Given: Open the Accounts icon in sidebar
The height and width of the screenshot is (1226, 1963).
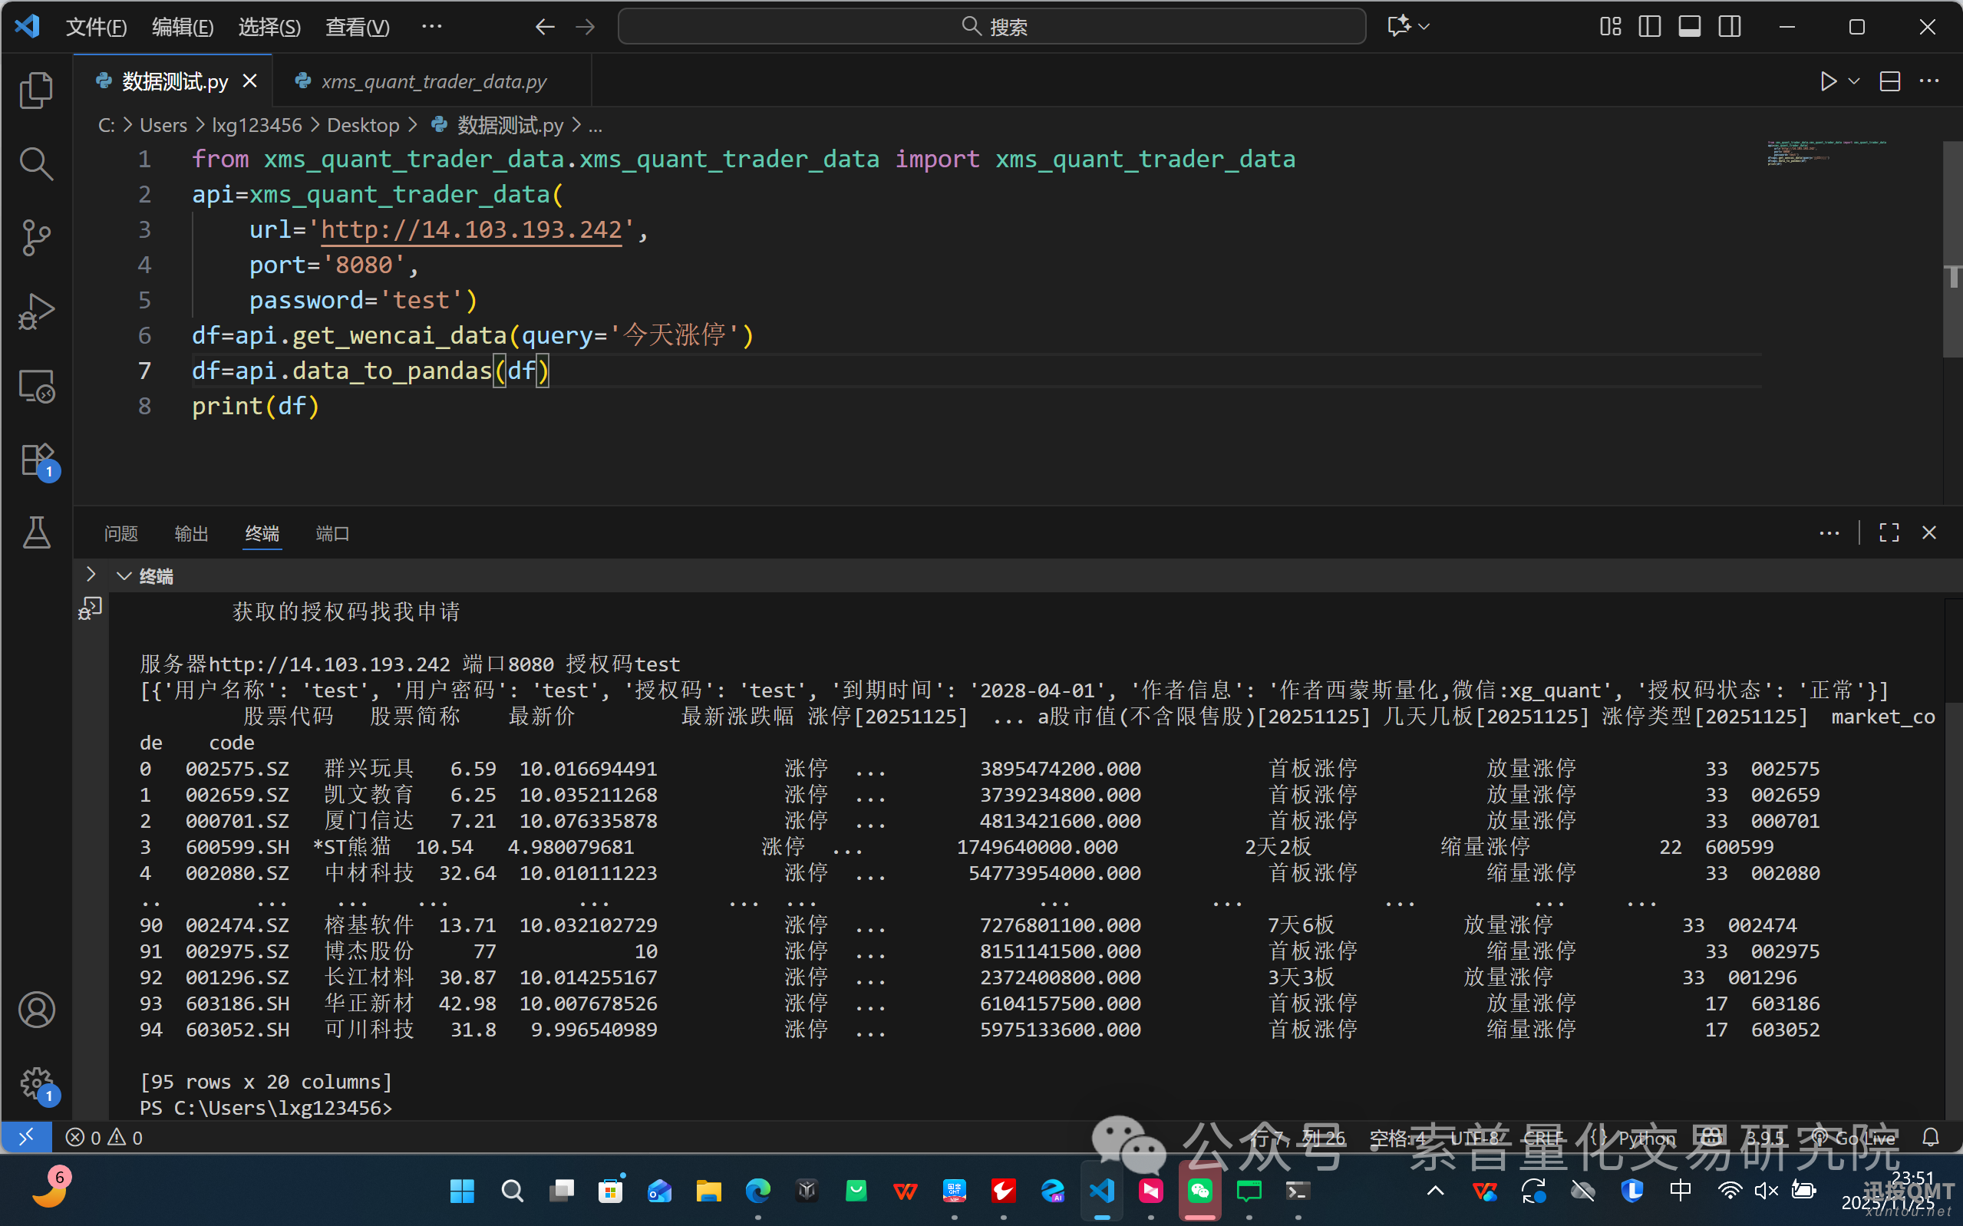Looking at the screenshot, I should pos(35,1010).
